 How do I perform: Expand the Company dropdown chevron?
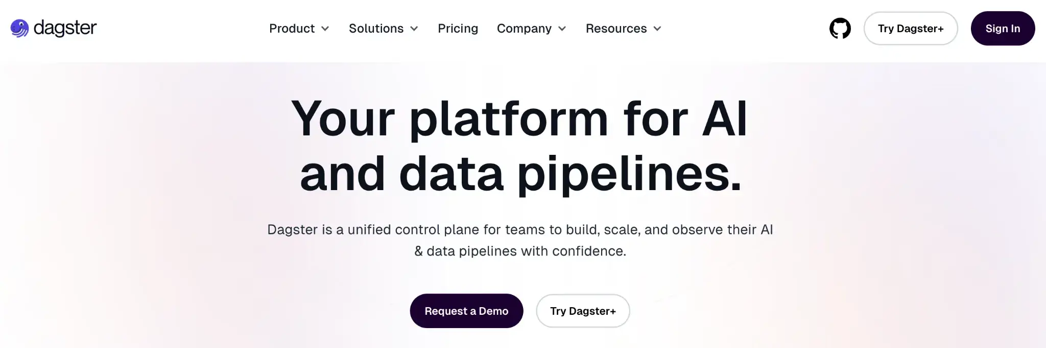[x=562, y=29]
